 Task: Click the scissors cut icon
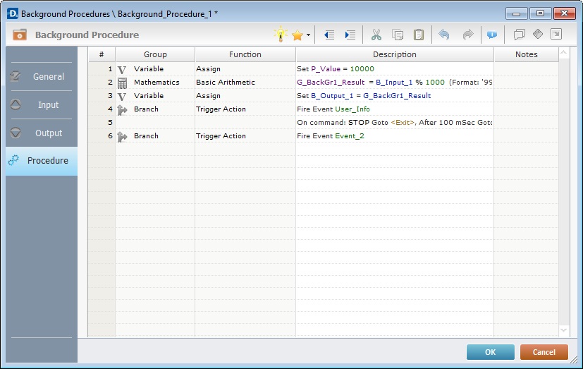(376, 35)
